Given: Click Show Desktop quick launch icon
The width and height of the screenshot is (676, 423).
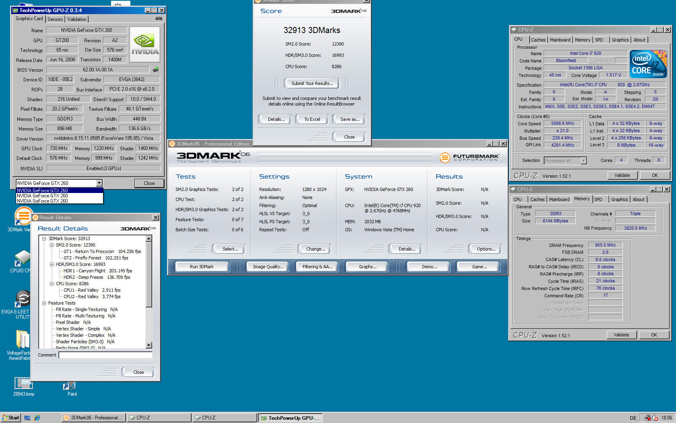Looking at the screenshot, I should [x=27, y=418].
